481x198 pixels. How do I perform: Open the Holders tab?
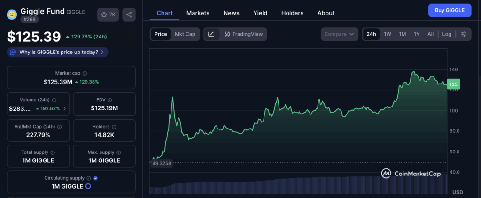pos(292,13)
